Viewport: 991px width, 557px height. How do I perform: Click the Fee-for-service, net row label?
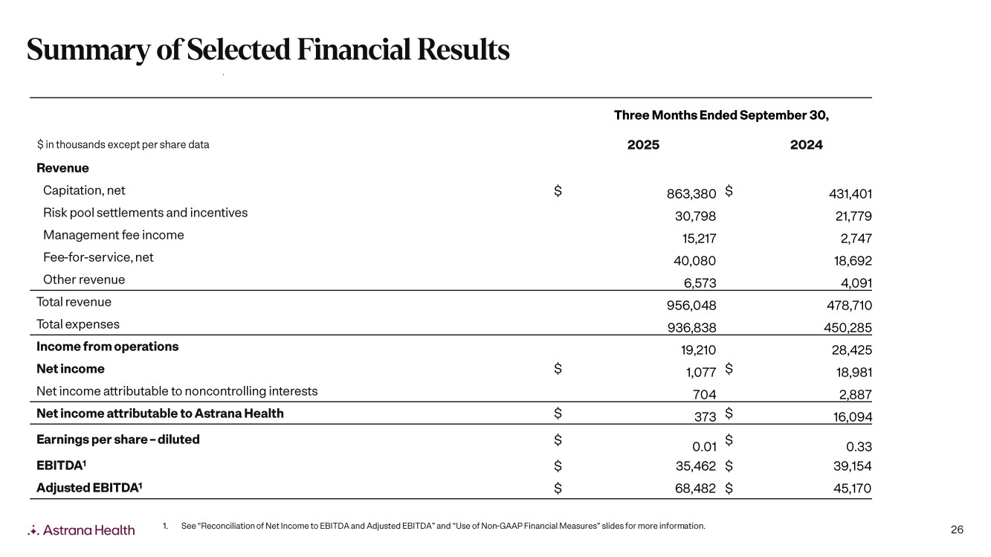point(98,257)
